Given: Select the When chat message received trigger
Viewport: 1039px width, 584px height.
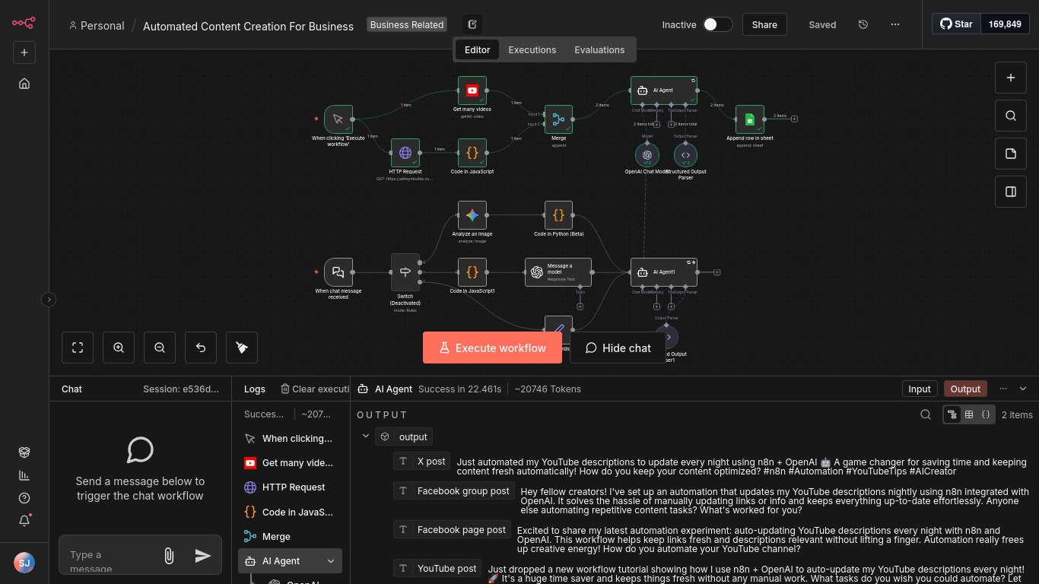Looking at the screenshot, I should 338,271.
